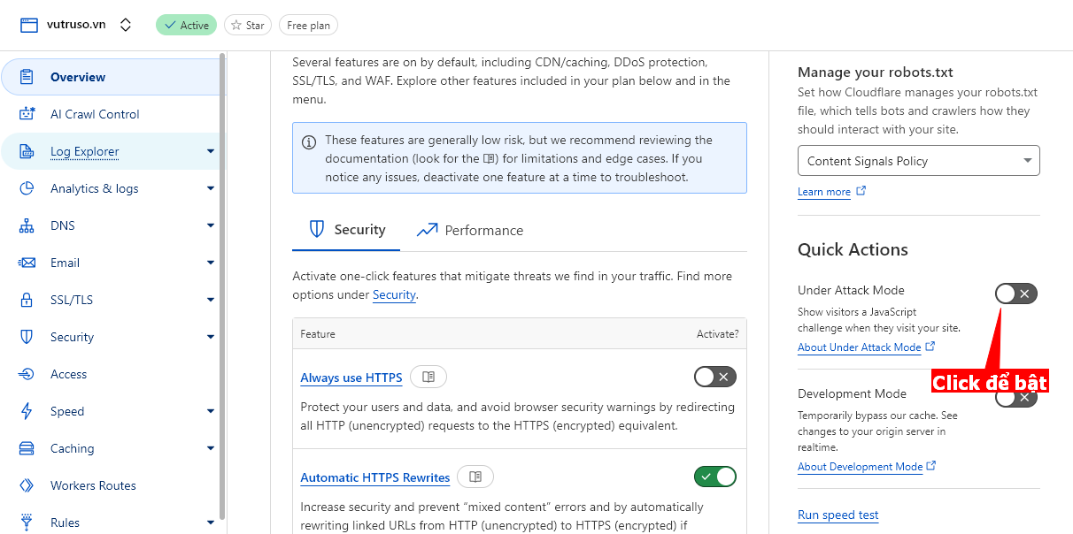Open the About Under Attack Mode link
1073x534 pixels.
(x=859, y=347)
